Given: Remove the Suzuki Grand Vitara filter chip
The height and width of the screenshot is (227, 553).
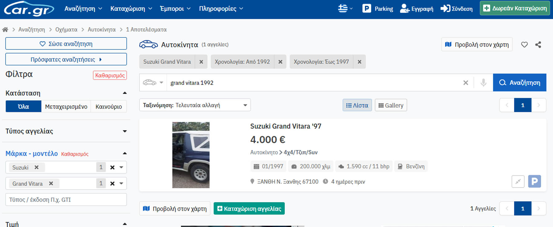Looking at the screenshot, I should tap(201, 62).
